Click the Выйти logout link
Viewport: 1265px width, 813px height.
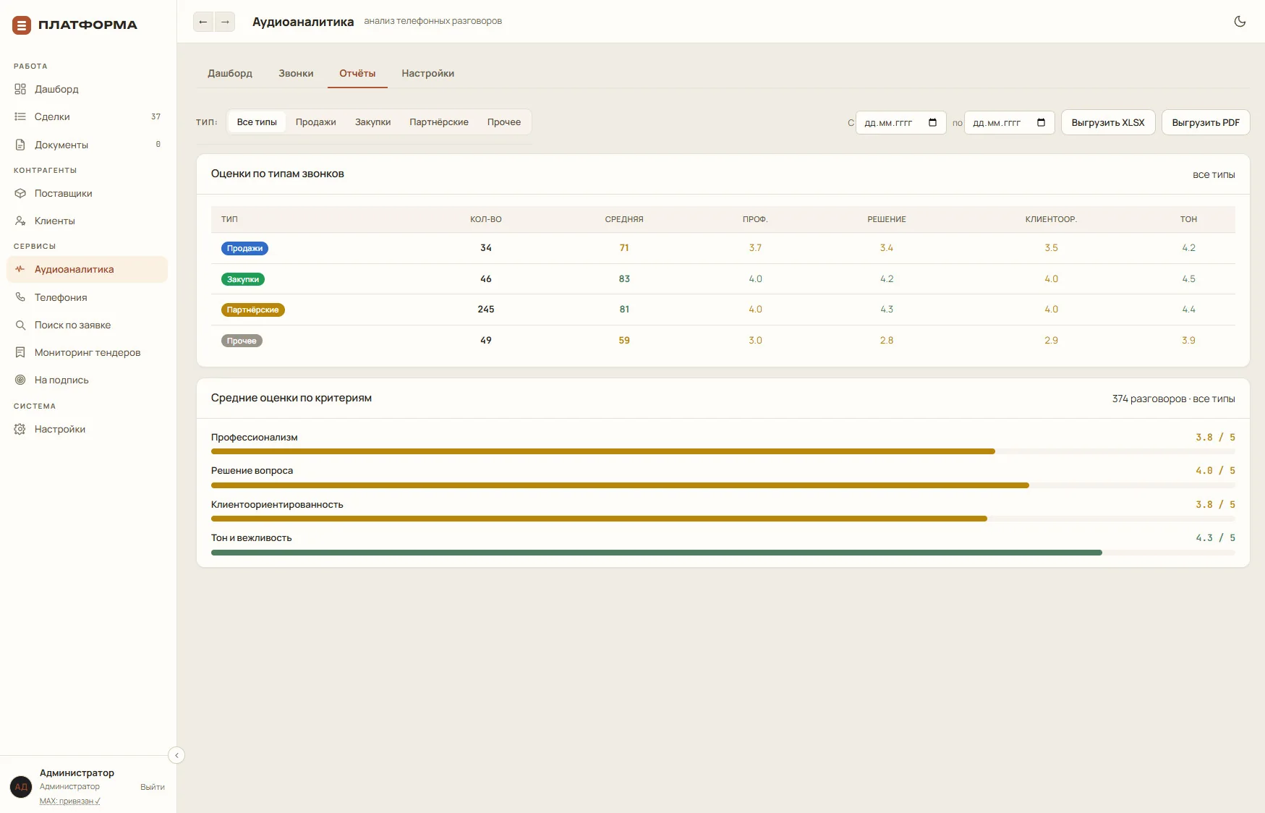point(153,787)
